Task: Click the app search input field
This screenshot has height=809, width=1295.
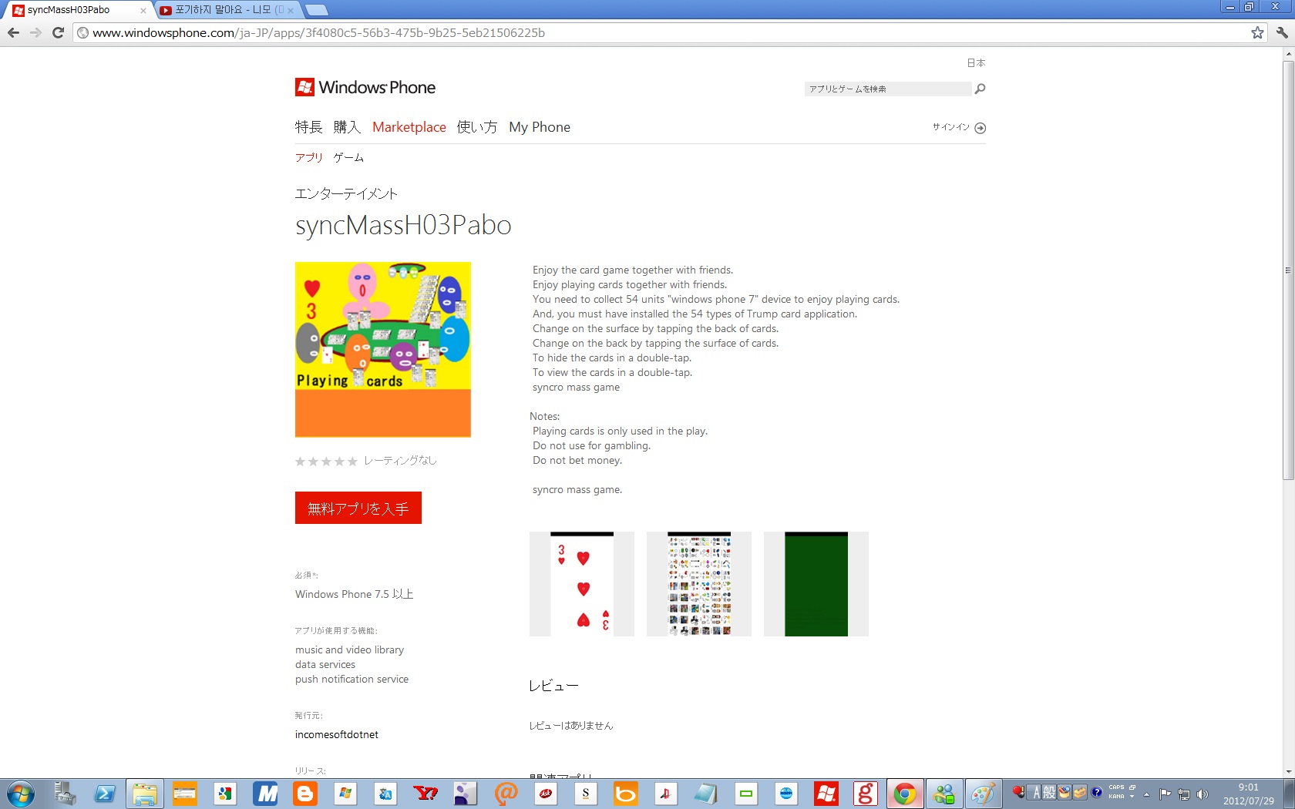Action: tap(888, 89)
